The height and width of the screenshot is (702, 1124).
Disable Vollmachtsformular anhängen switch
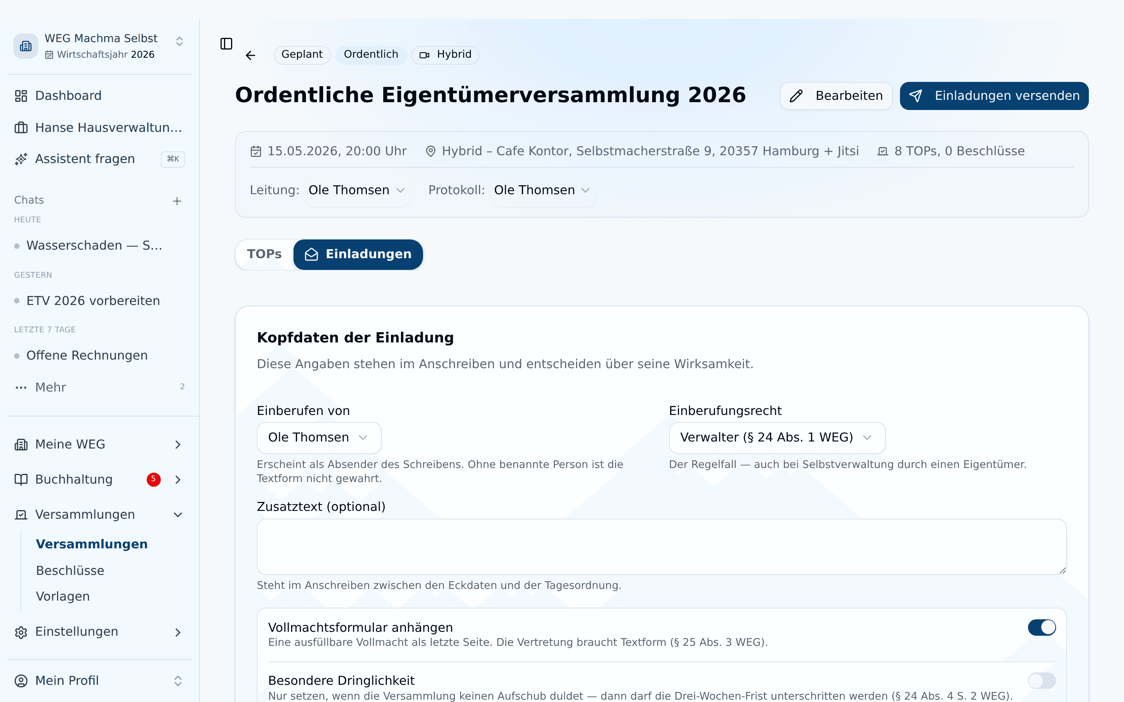1041,627
